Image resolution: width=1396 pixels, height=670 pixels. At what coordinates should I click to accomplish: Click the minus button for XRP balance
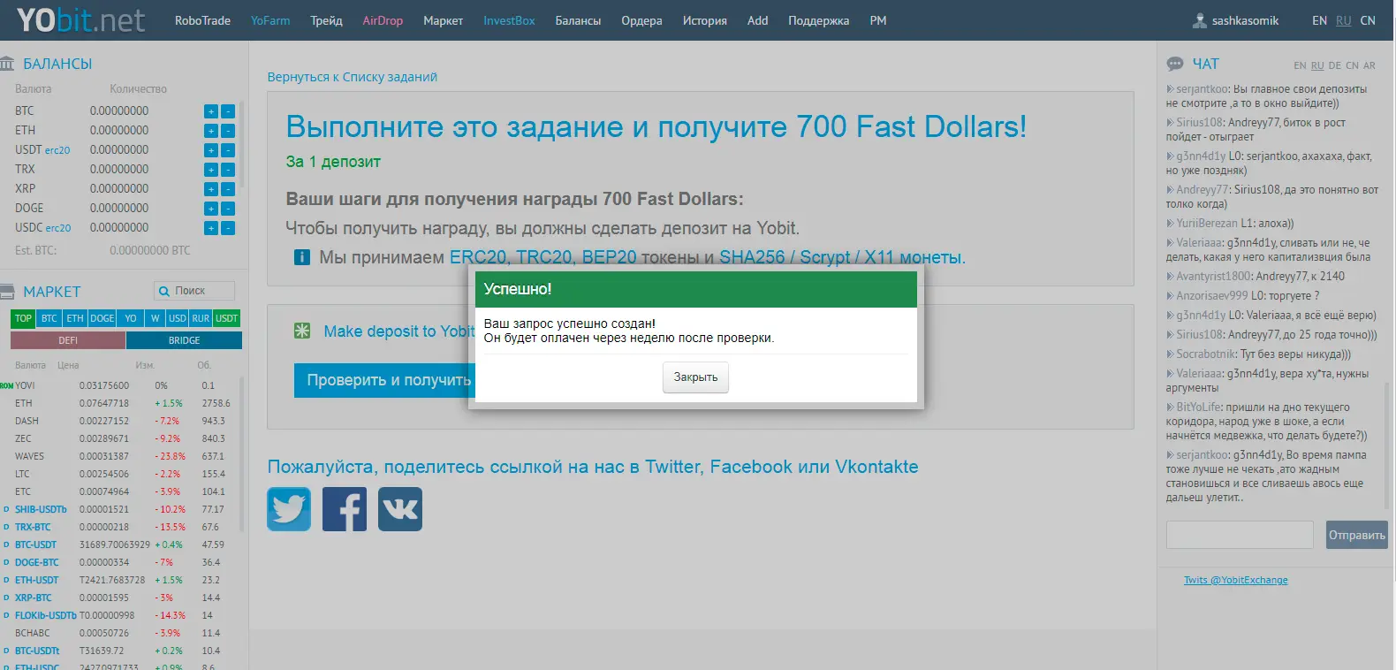228,189
